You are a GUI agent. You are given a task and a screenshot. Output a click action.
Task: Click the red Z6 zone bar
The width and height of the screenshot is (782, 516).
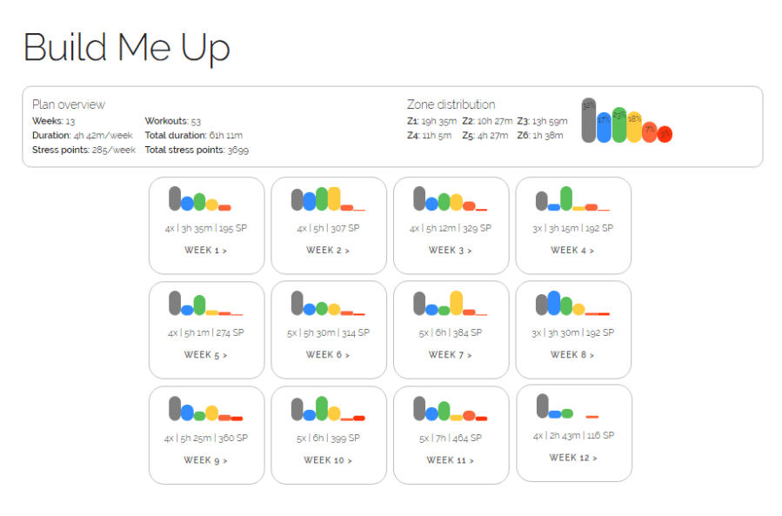(x=665, y=134)
